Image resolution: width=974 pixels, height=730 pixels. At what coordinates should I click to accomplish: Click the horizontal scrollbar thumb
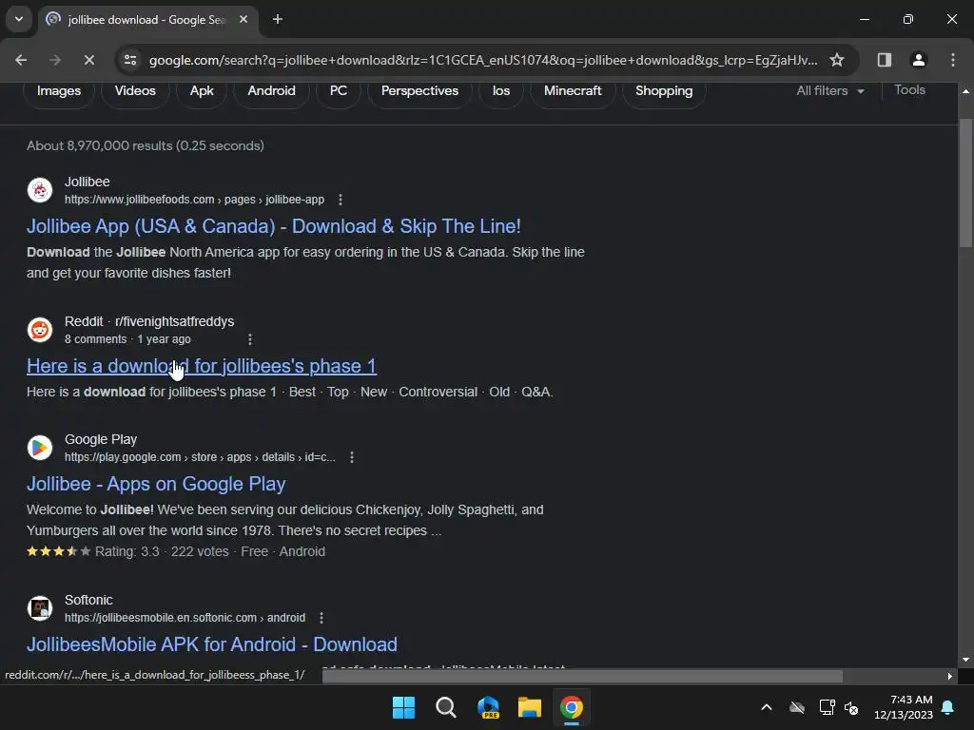click(x=582, y=676)
